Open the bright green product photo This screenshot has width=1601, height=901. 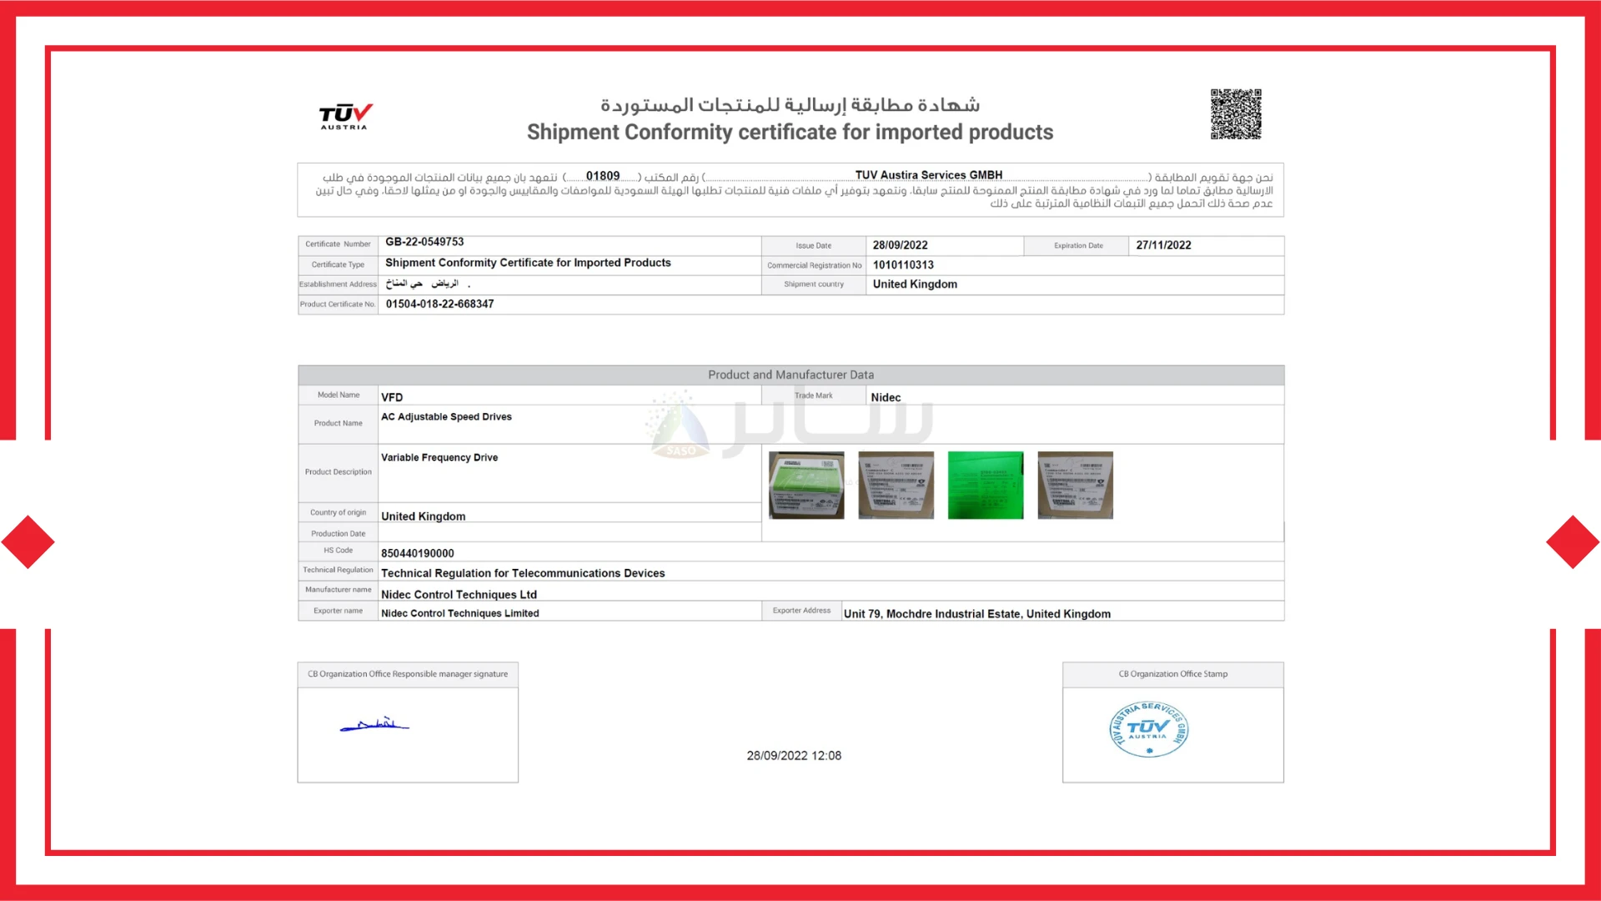pos(986,486)
